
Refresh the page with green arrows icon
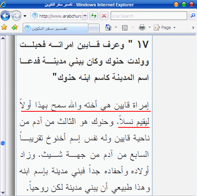(x=94, y=16)
